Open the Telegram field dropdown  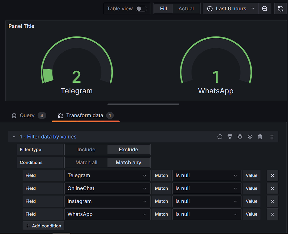(x=107, y=175)
